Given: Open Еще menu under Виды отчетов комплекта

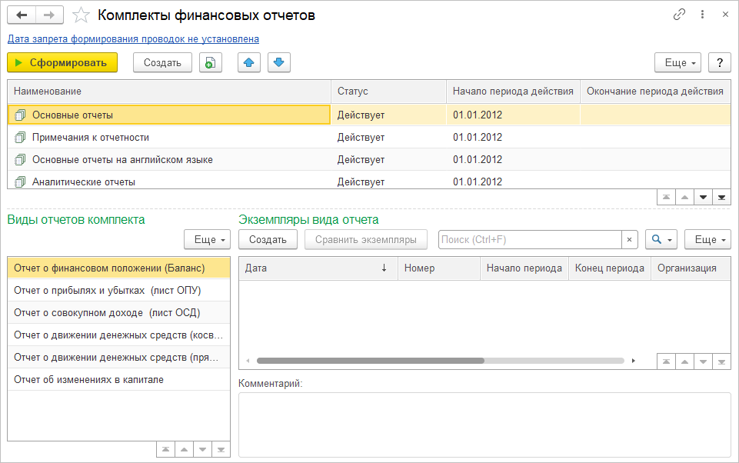Looking at the screenshot, I should coord(207,240).
